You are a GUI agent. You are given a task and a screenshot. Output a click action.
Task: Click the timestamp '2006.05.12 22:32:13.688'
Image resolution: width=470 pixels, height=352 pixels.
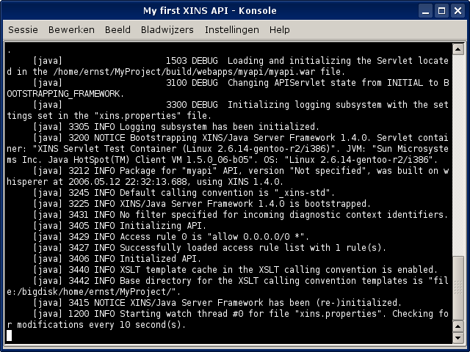[127, 182]
